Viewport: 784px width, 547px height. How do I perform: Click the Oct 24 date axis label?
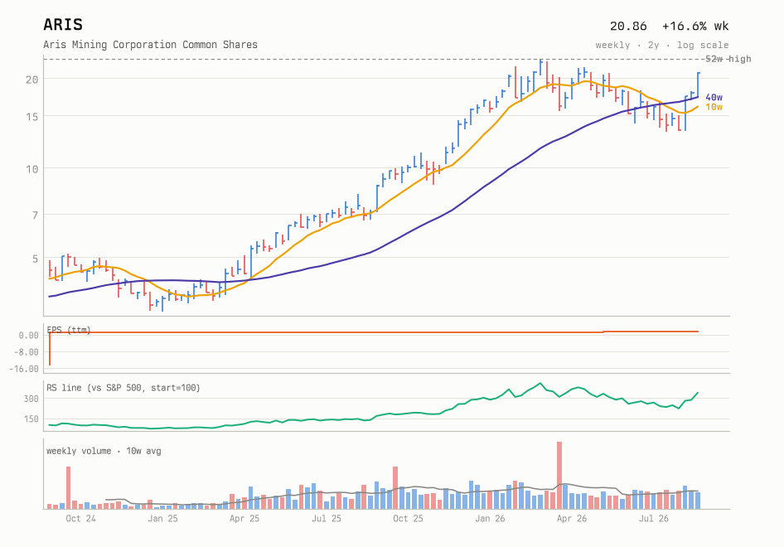[x=80, y=519]
